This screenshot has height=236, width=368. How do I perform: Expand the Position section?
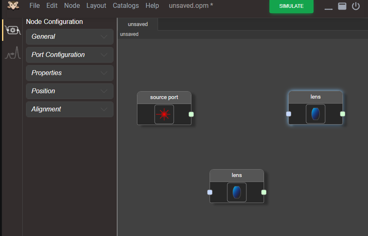click(x=70, y=91)
